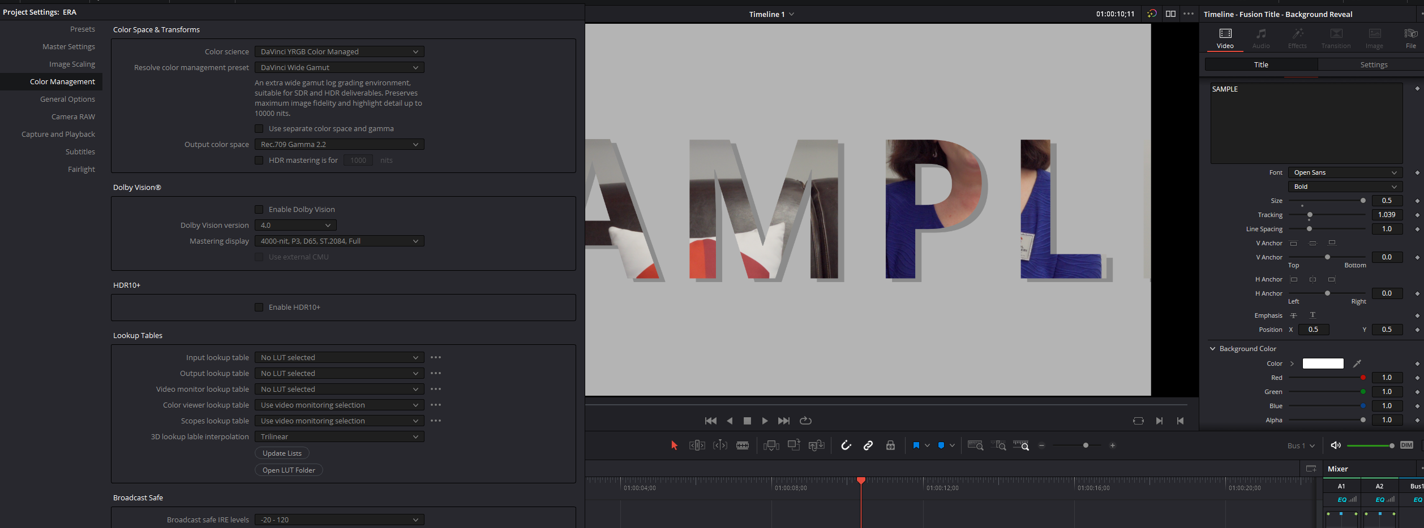This screenshot has width=1424, height=528.
Task: Enable Use separate color space and gamma
Action: pos(259,129)
